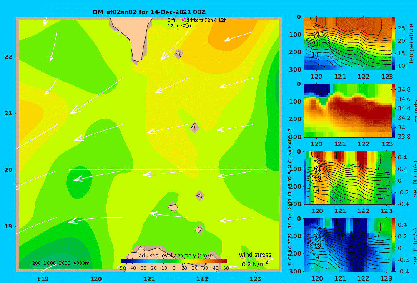Click longitude axis label 119 on main map
The height and width of the screenshot is (283, 417).
coord(43,279)
